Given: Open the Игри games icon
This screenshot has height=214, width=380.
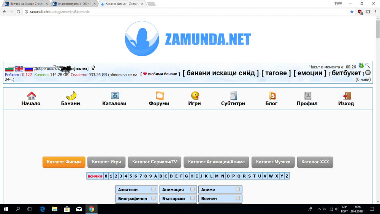Looking at the screenshot, I should [x=195, y=96].
